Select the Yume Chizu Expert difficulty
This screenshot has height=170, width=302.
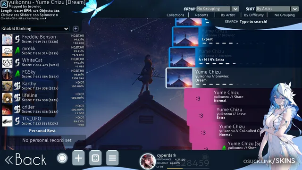pyautogui.click(x=237, y=37)
